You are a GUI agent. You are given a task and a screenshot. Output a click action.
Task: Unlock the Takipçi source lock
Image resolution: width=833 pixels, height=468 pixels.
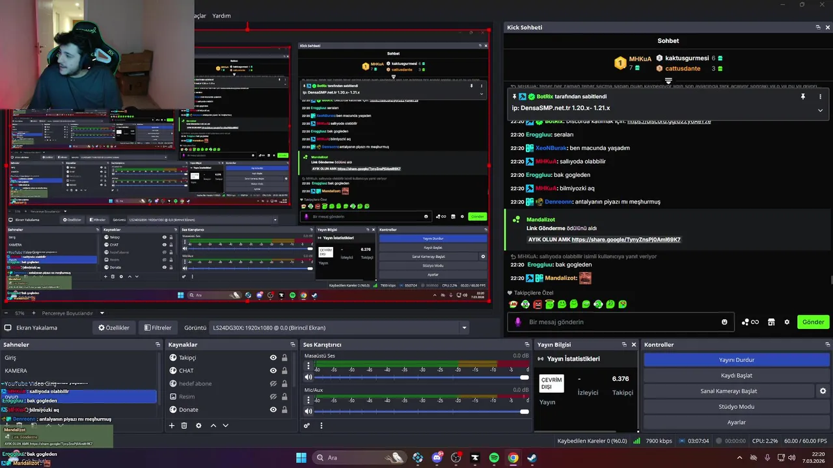(x=284, y=357)
